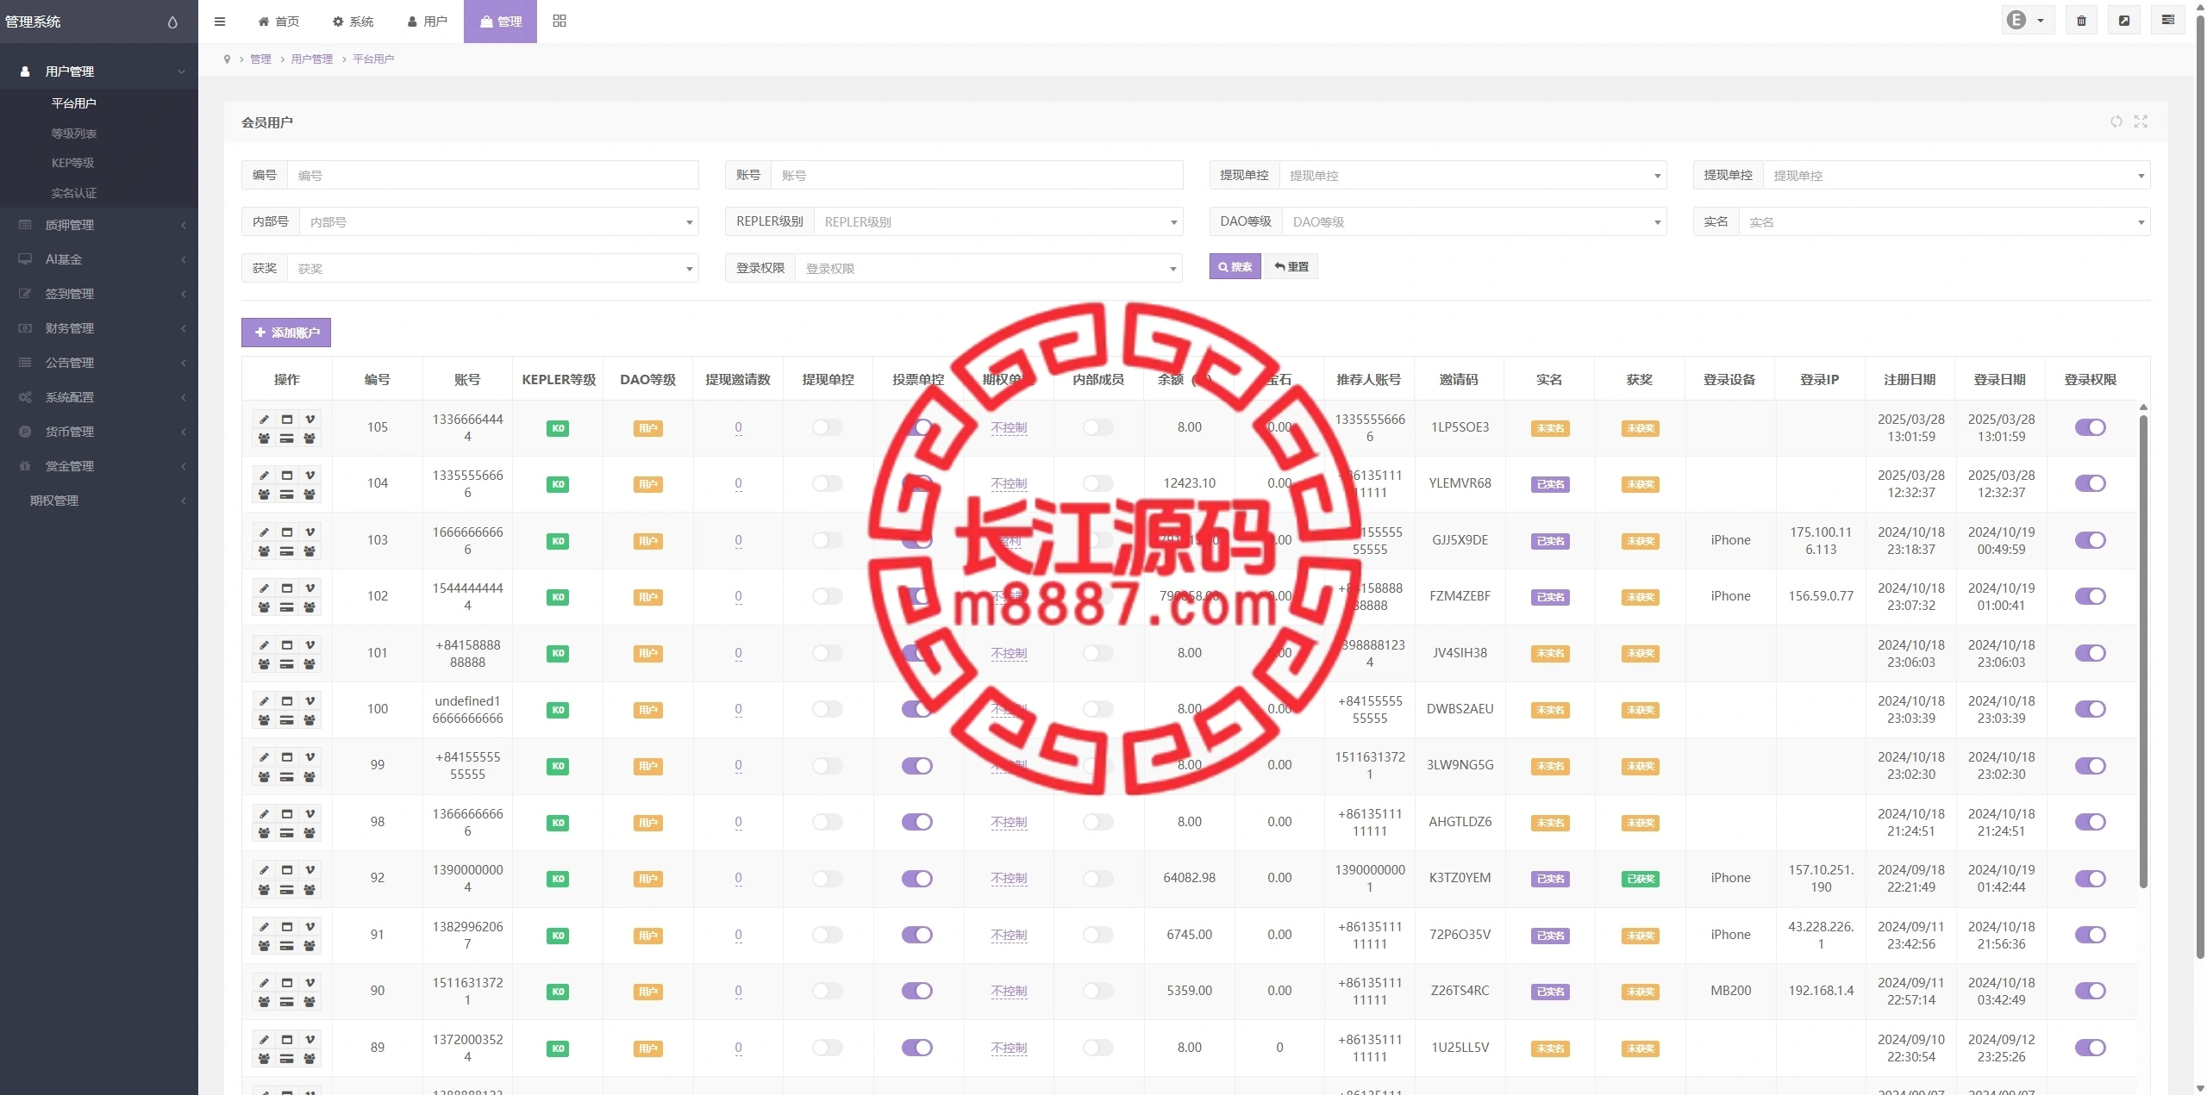Refresh the 会员用户 panel
Screen dimensions: 2207x1095
click(2116, 121)
